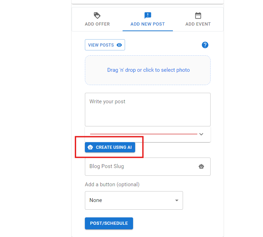Open the ADD EVENT tab label
This screenshot has width=263, height=237.
[x=198, y=24]
